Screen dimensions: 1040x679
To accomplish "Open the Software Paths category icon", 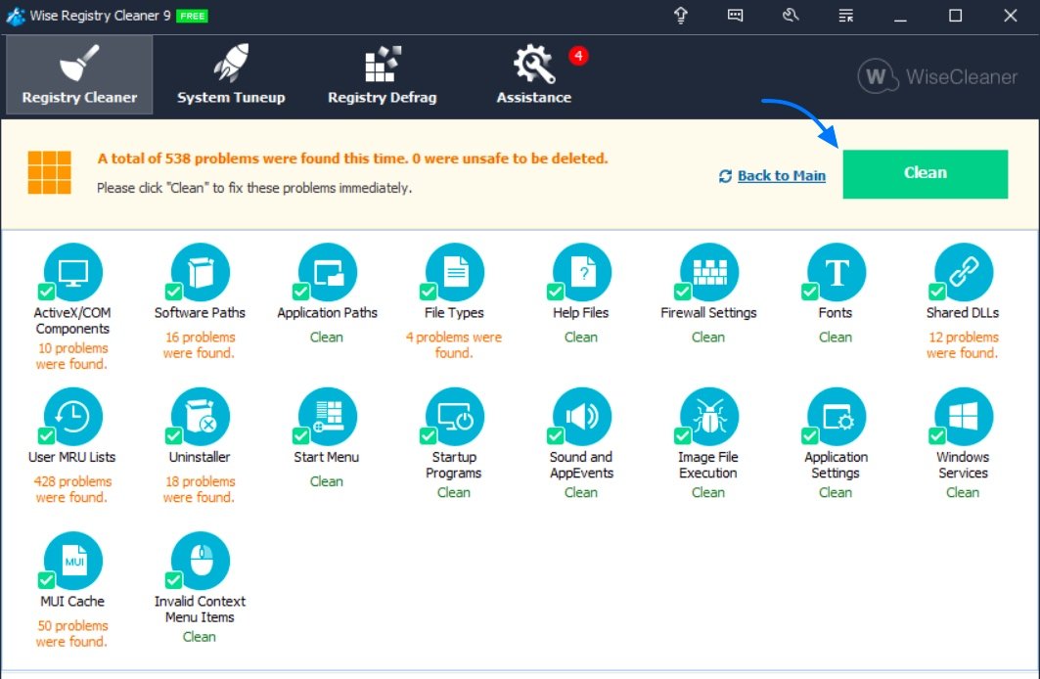I will click(201, 272).
